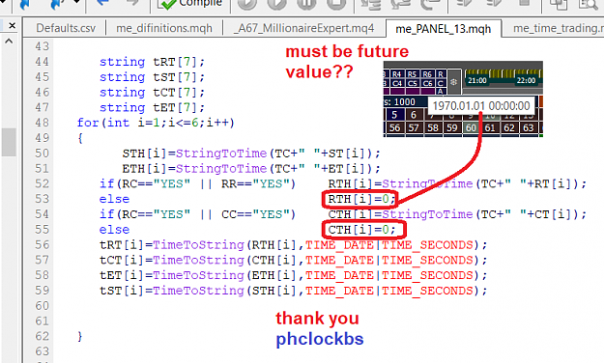Close the left side panel with X
The height and width of the screenshot is (363, 604).
(x=12, y=25)
